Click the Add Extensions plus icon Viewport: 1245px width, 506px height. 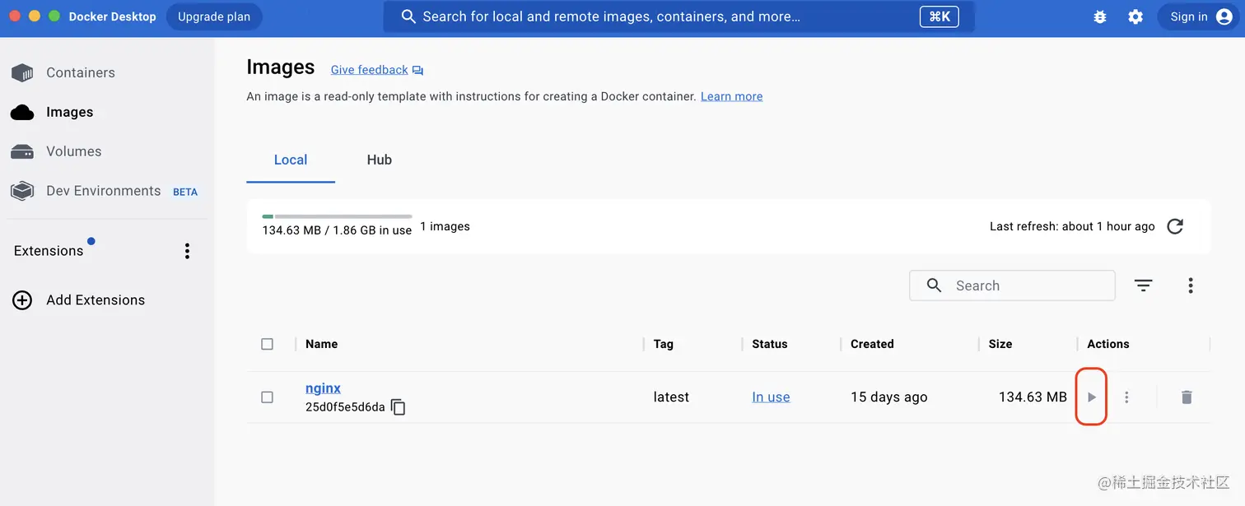pos(22,300)
